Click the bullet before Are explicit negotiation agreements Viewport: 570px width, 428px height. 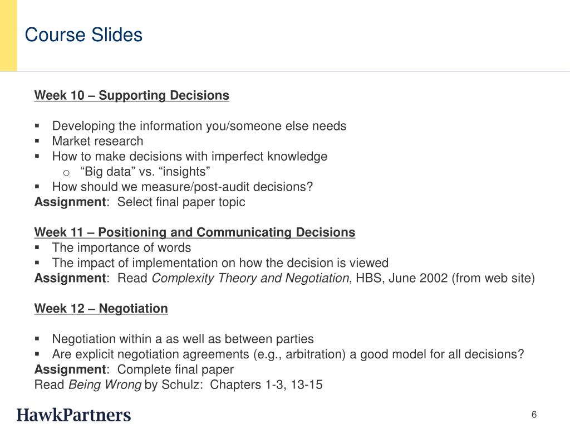(x=37, y=354)
